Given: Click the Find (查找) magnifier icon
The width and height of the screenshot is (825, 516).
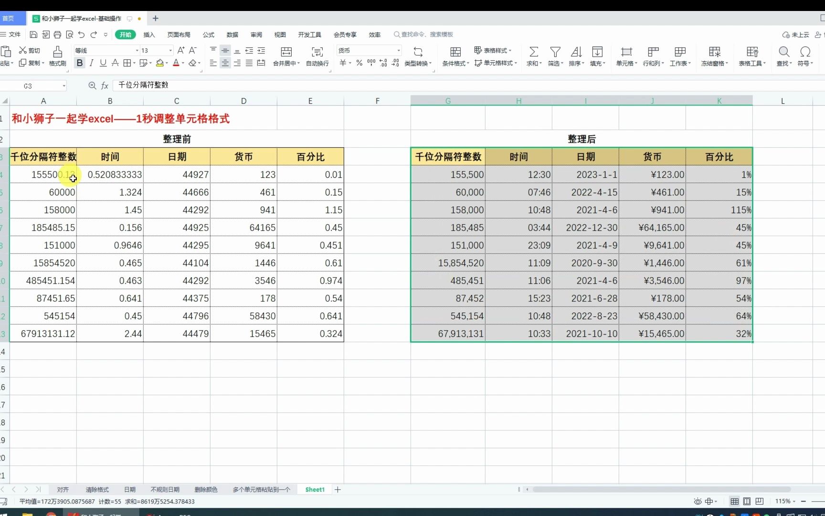Looking at the screenshot, I should (784, 52).
